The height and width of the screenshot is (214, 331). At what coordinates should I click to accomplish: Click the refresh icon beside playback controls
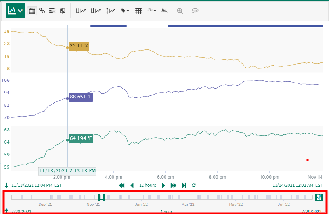point(194,185)
